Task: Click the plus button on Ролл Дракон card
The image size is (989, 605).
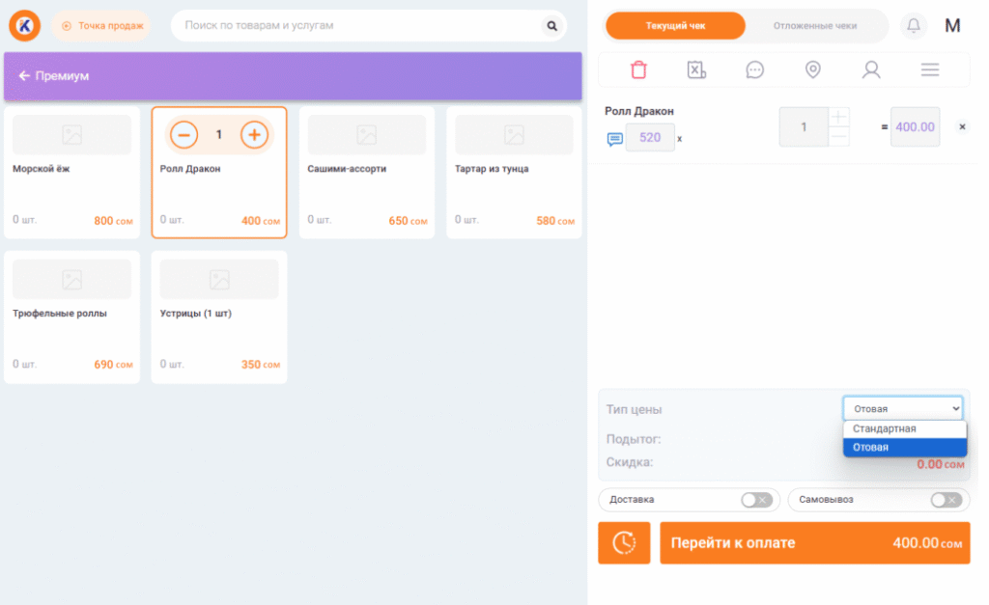Action: (x=254, y=135)
